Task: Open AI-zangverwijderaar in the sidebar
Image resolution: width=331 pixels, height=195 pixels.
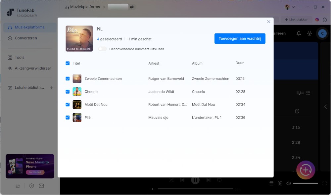Action: [x=30, y=69]
